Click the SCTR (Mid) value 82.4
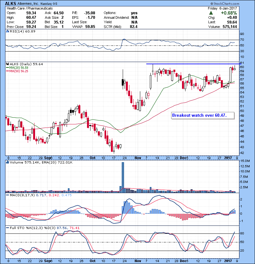The image size is (255, 264). pyautogui.click(x=134, y=27)
